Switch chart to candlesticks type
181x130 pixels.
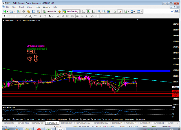[88, 11]
